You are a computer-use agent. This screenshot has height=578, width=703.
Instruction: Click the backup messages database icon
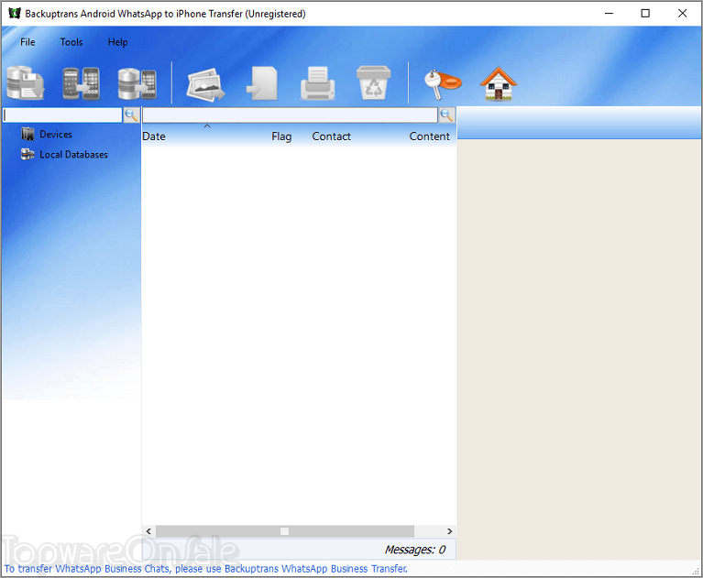point(25,83)
